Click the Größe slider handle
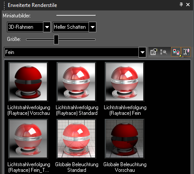194x174 pixels. pos(56,40)
